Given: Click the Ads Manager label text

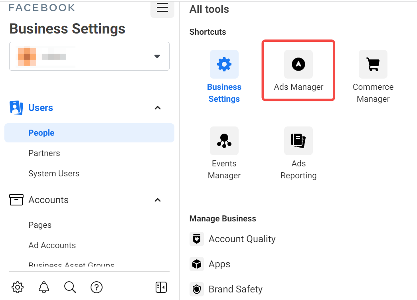Looking at the screenshot, I should (x=298, y=87).
